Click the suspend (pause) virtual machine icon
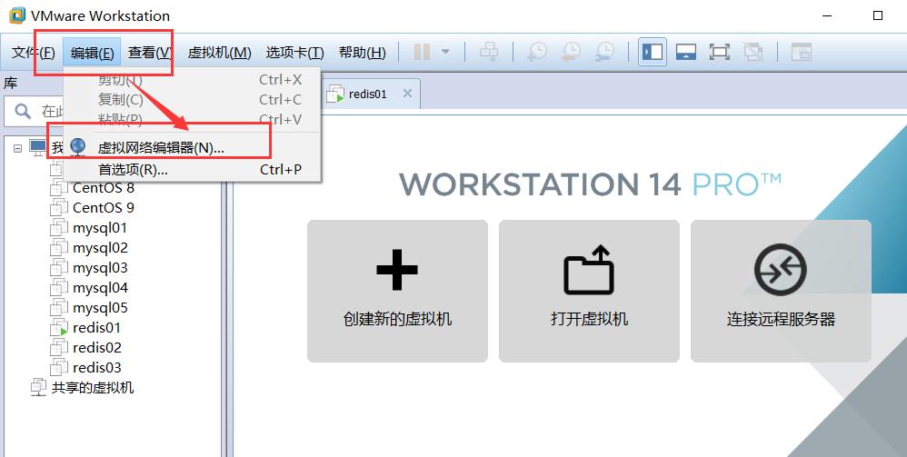The width and height of the screenshot is (907, 457). [x=422, y=52]
